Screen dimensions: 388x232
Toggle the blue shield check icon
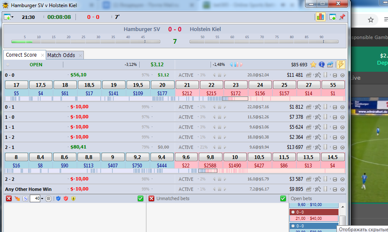(58, 198)
